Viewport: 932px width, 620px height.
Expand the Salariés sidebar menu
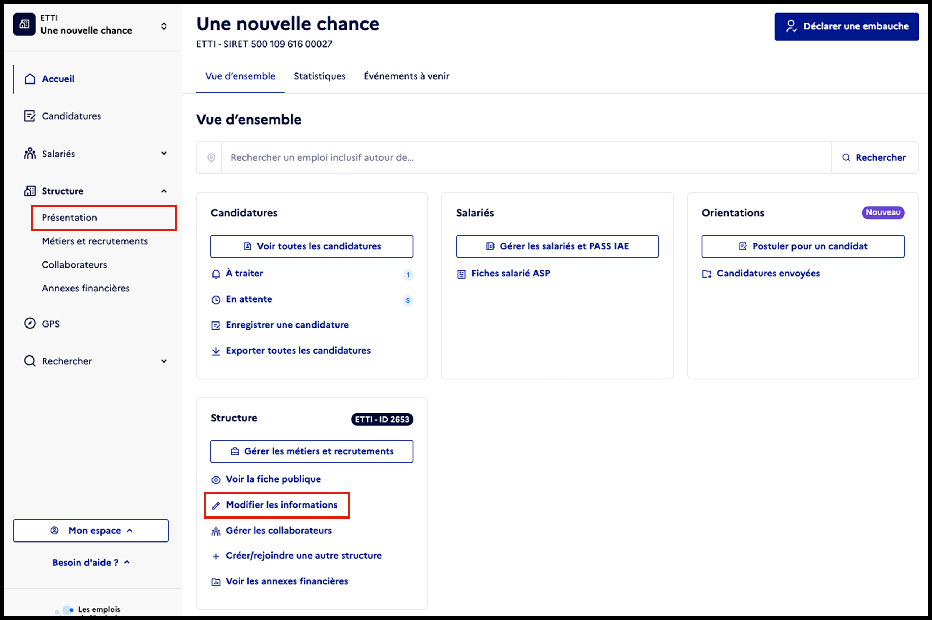click(164, 153)
